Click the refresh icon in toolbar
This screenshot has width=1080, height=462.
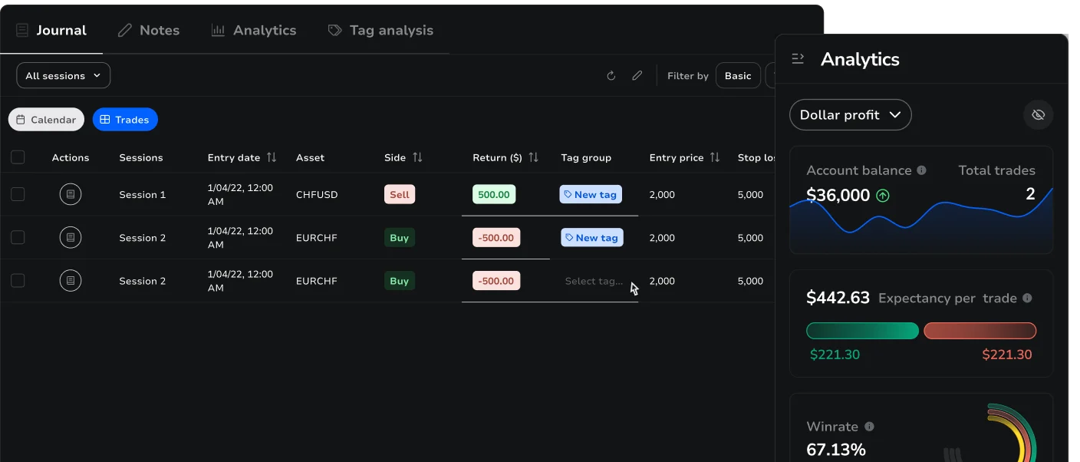point(611,76)
